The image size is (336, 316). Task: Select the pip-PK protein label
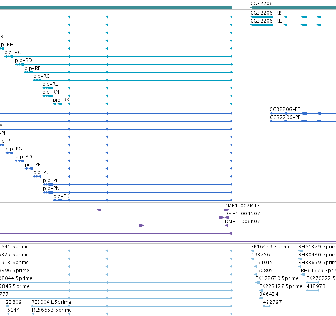tap(61, 196)
